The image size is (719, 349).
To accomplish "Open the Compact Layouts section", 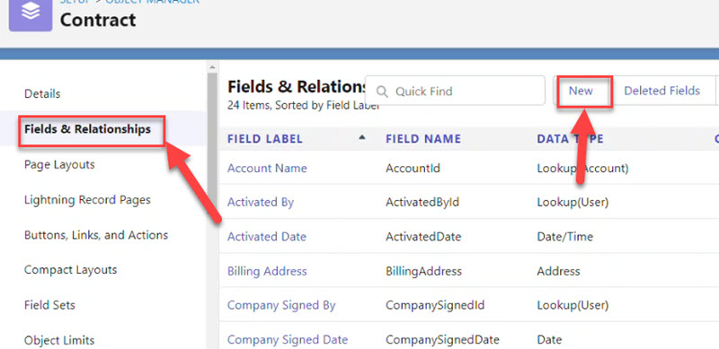I will [x=71, y=270].
